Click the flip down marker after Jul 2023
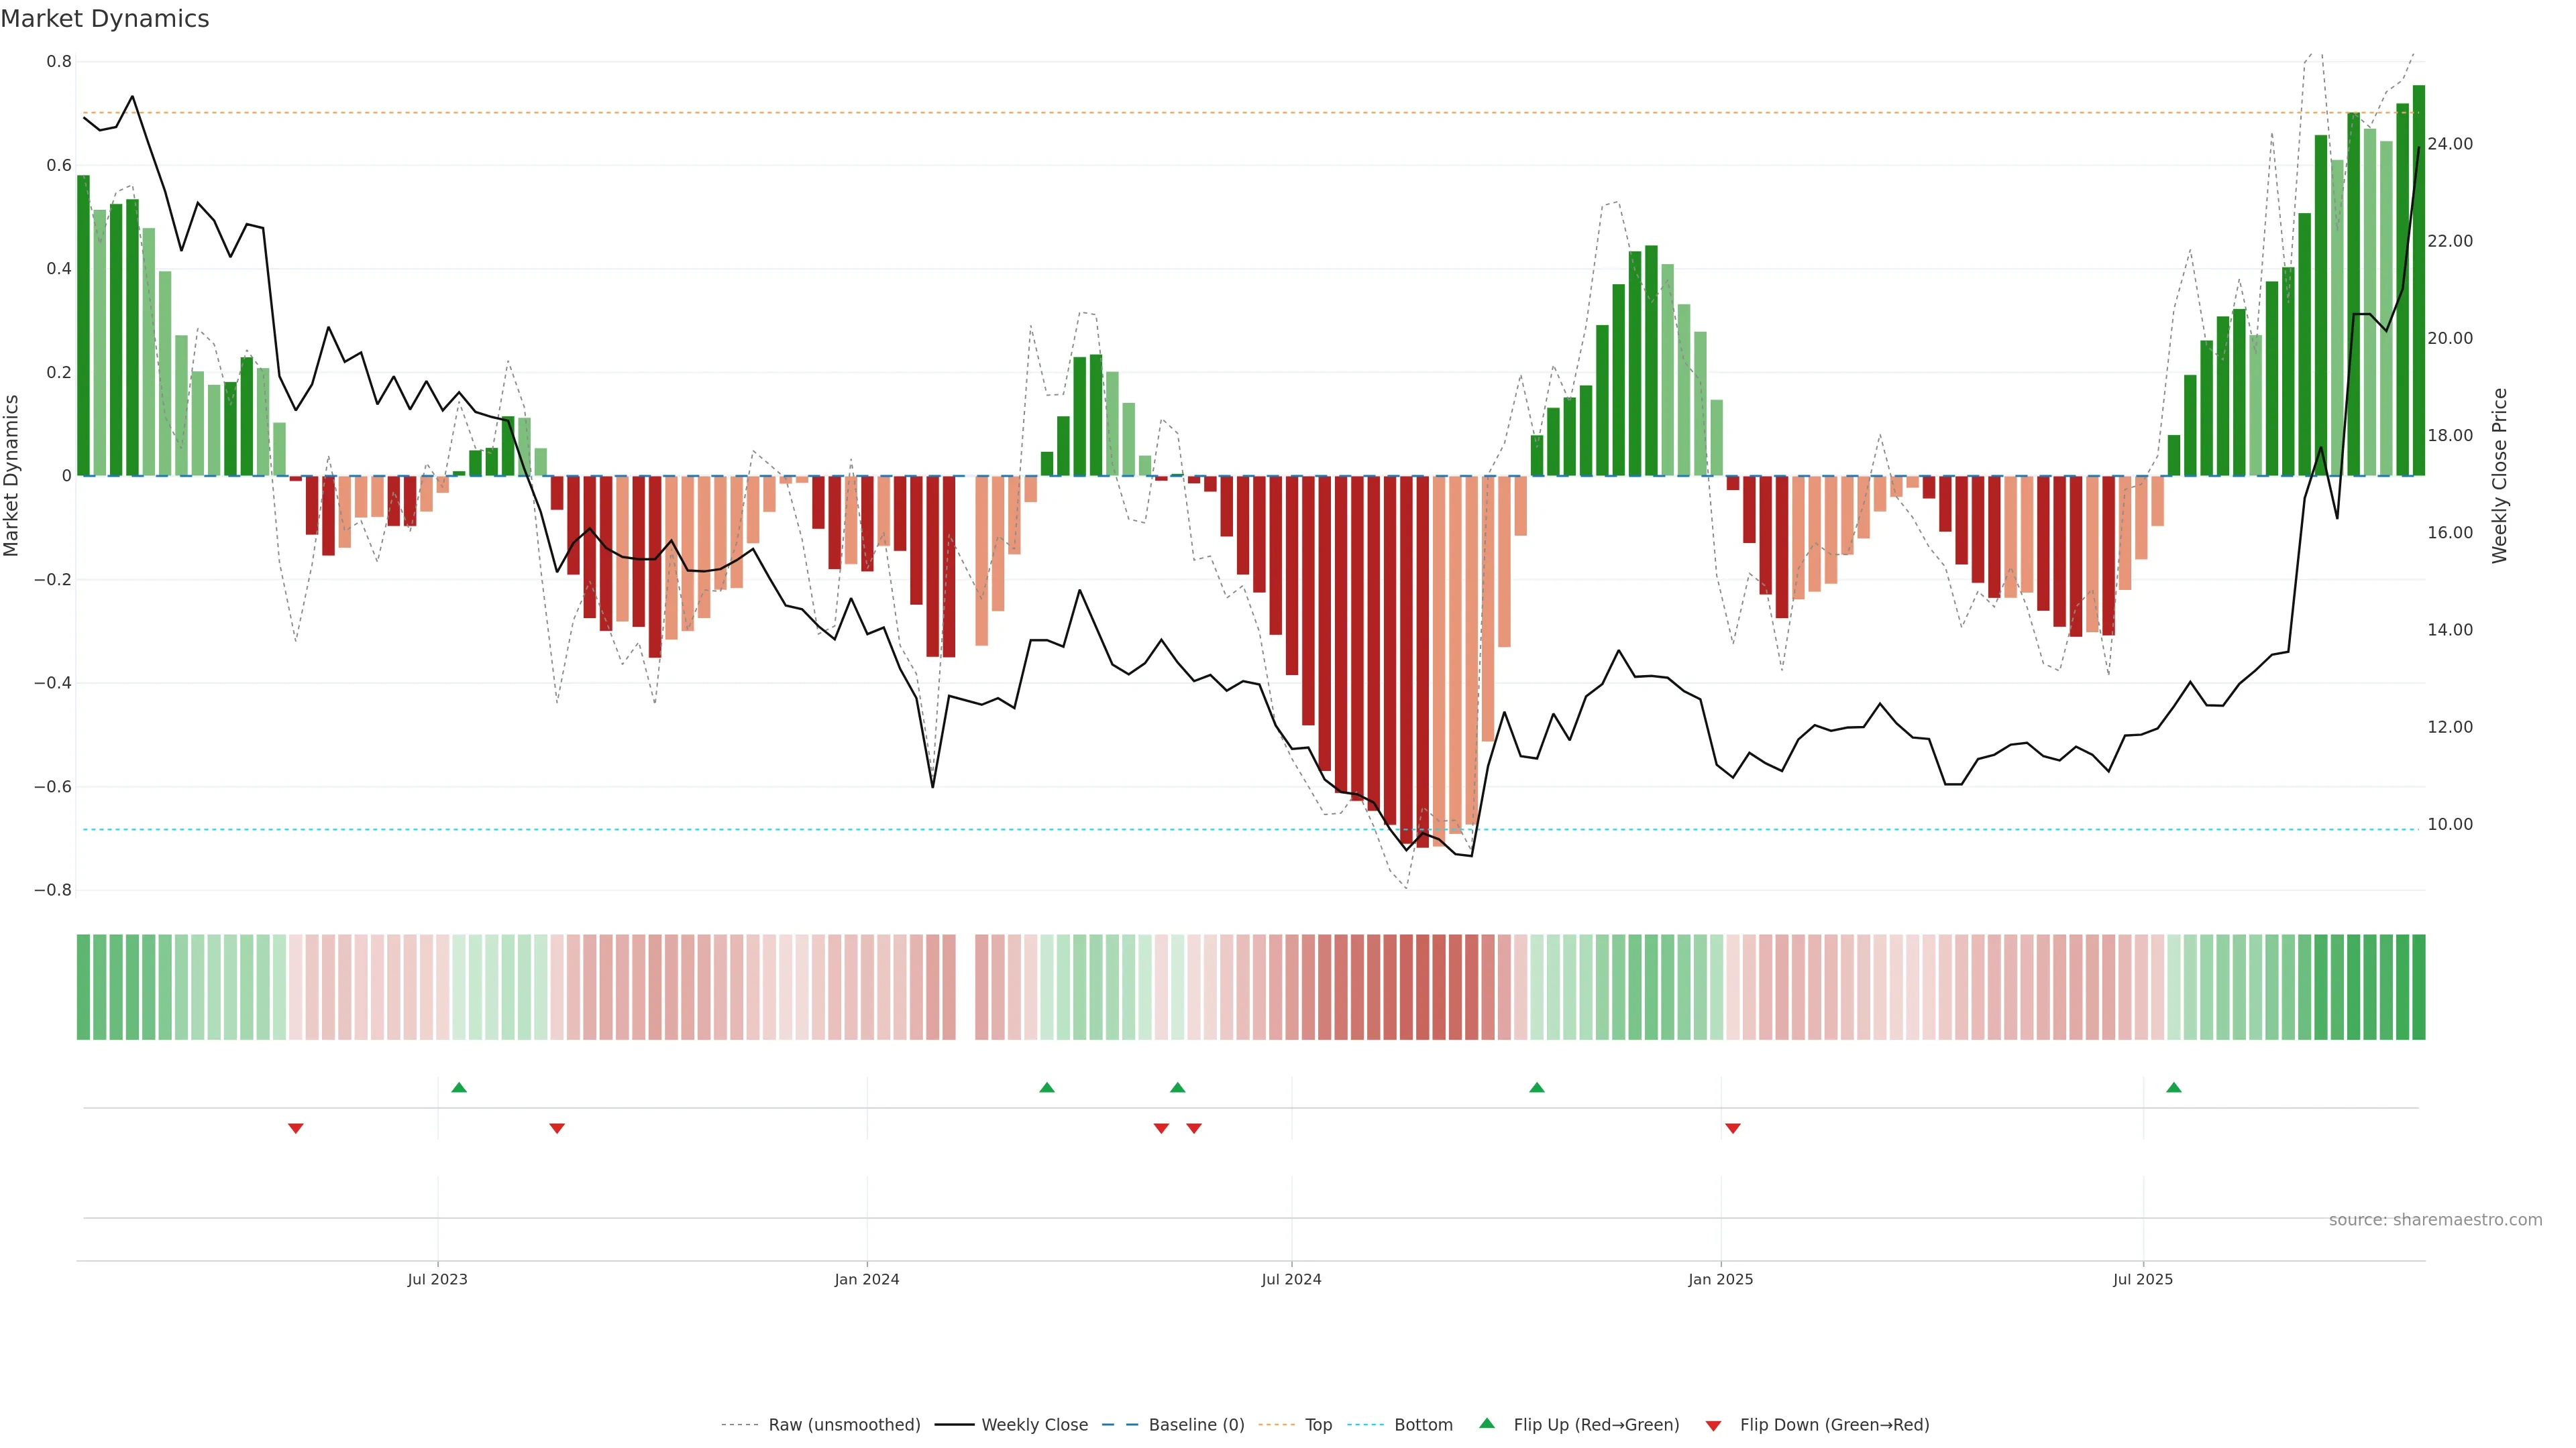The image size is (2576, 1448). [557, 1128]
